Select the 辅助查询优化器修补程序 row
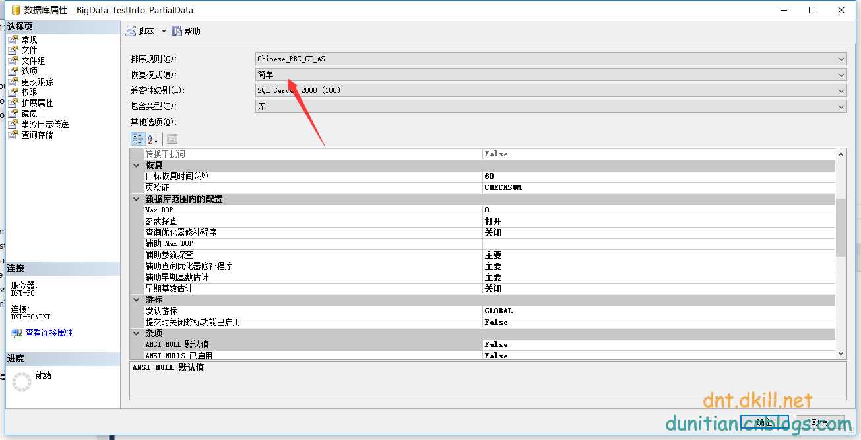The width and height of the screenshot is (861, 440). click(x=490, y=266)
